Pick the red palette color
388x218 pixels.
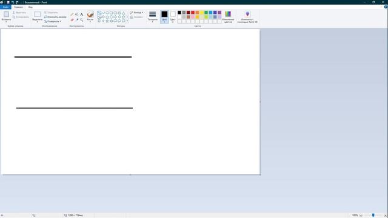[x=193, y=12]
